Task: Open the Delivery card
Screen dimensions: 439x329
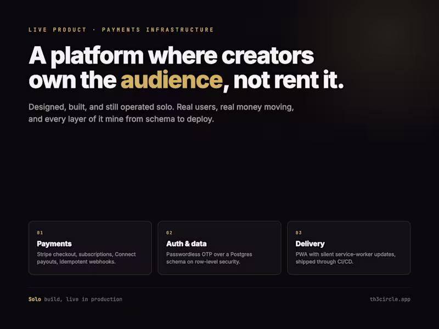Action: 349,248
